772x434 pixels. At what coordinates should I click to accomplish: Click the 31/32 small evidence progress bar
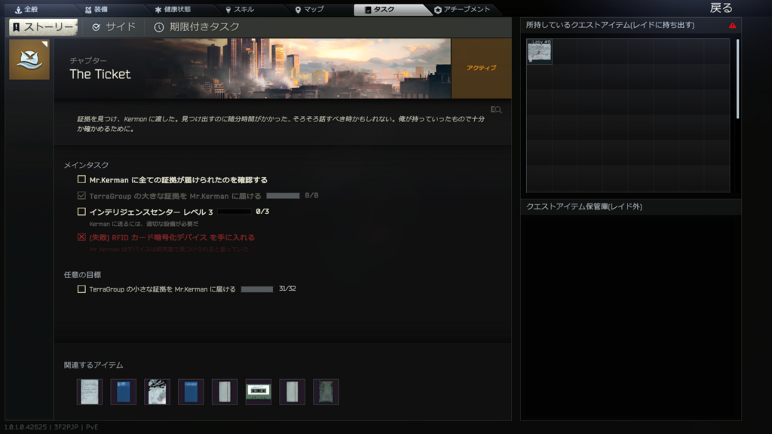pyautogui.click(x=256, y=289)
